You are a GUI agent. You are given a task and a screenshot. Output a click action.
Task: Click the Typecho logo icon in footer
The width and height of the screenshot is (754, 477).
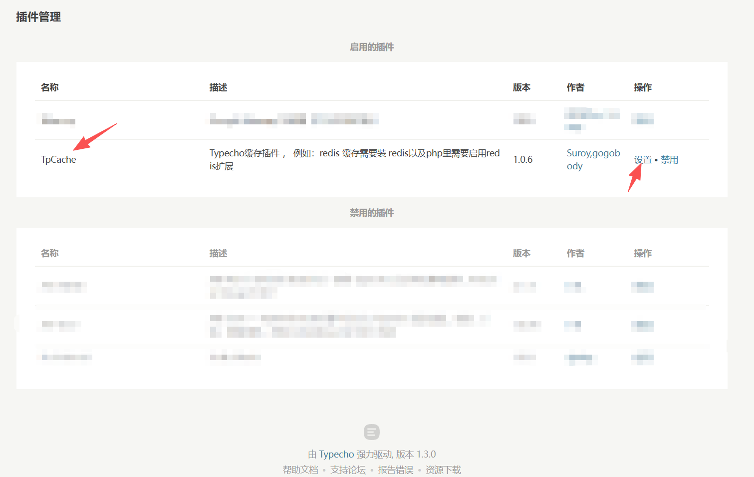372,432
